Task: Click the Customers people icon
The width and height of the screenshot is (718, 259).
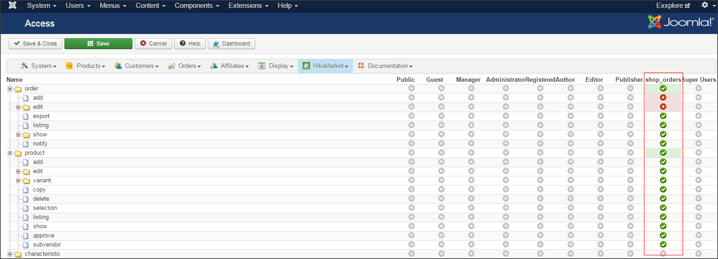Action: [x=118, y=66]
